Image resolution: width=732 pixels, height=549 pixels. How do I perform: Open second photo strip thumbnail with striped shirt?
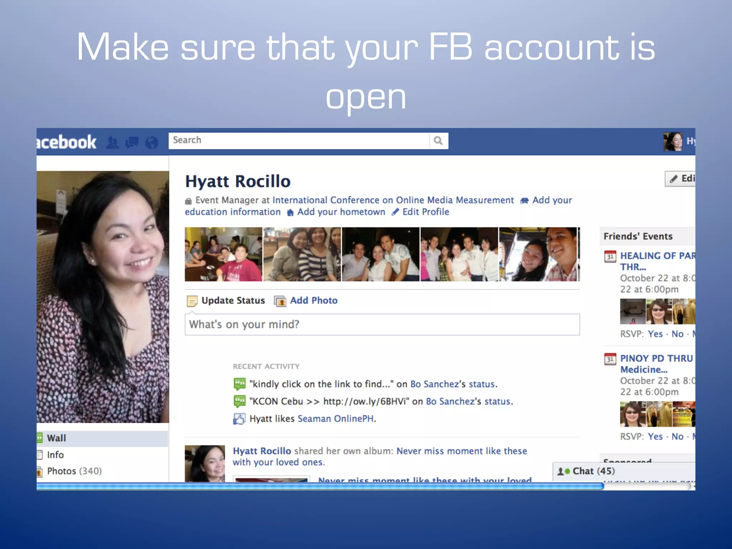(x=302, y=254)
